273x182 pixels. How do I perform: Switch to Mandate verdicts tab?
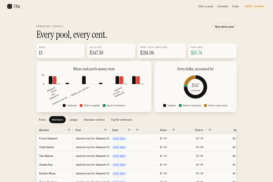94,120
